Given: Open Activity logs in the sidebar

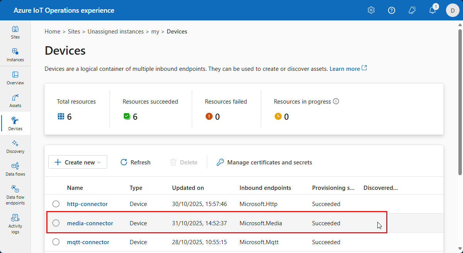Looking at the screenshot, I should pyautogui.click(x=15, y=224).
